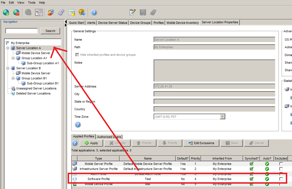Click the padlock list toolbar icon

[72, 12]
